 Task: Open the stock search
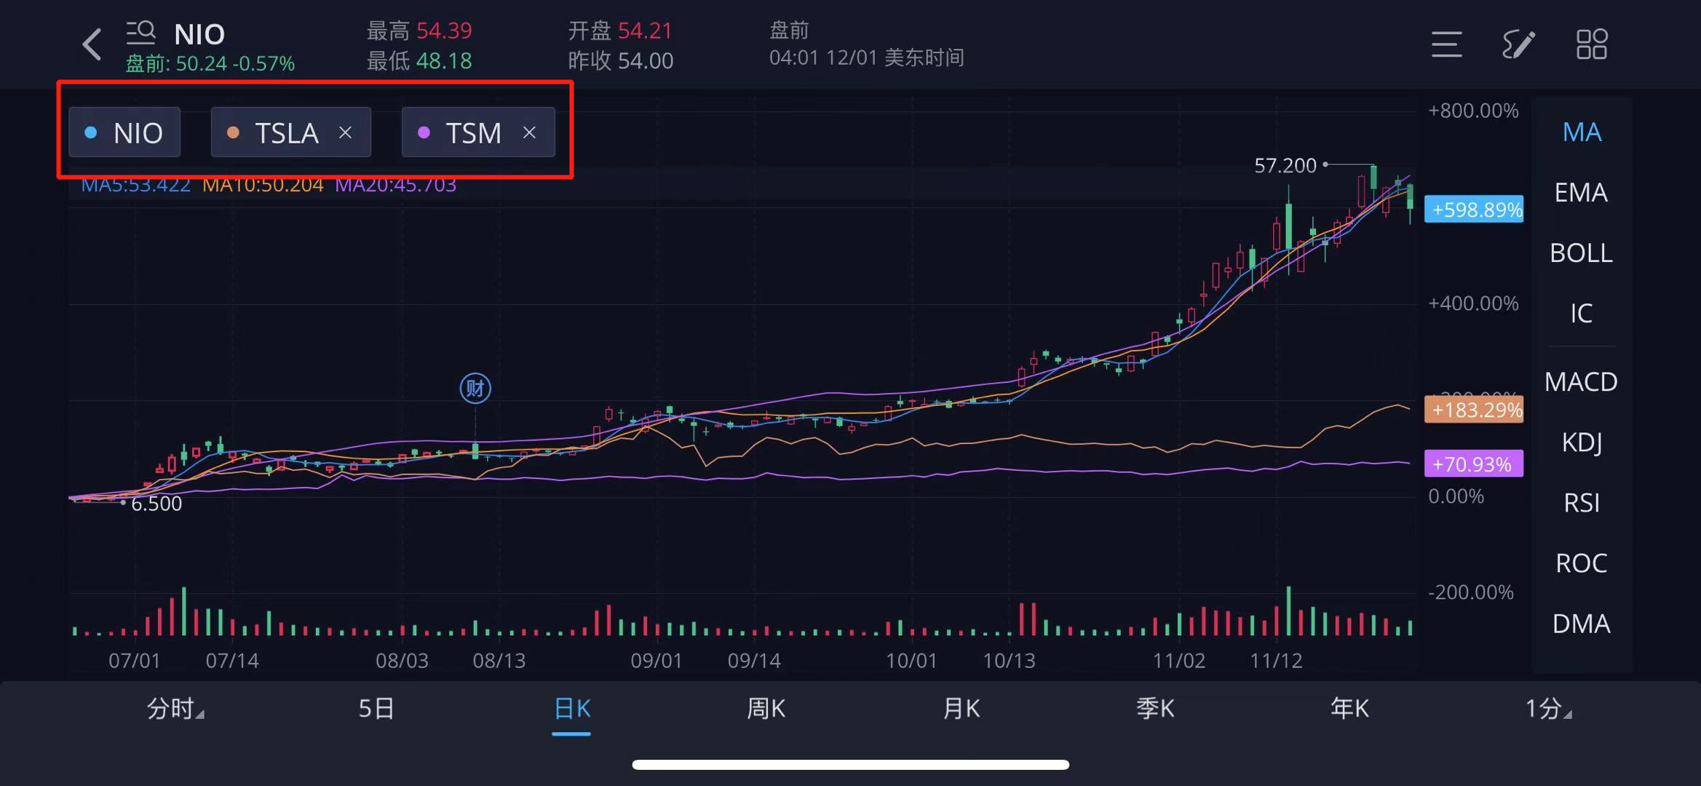pyautogui.click(x=141, y=33)
